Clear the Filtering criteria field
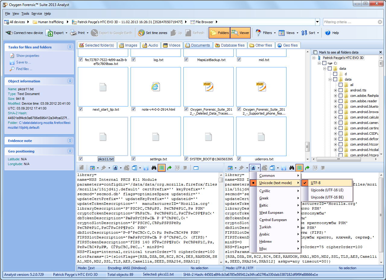 [x=380, y=22]
